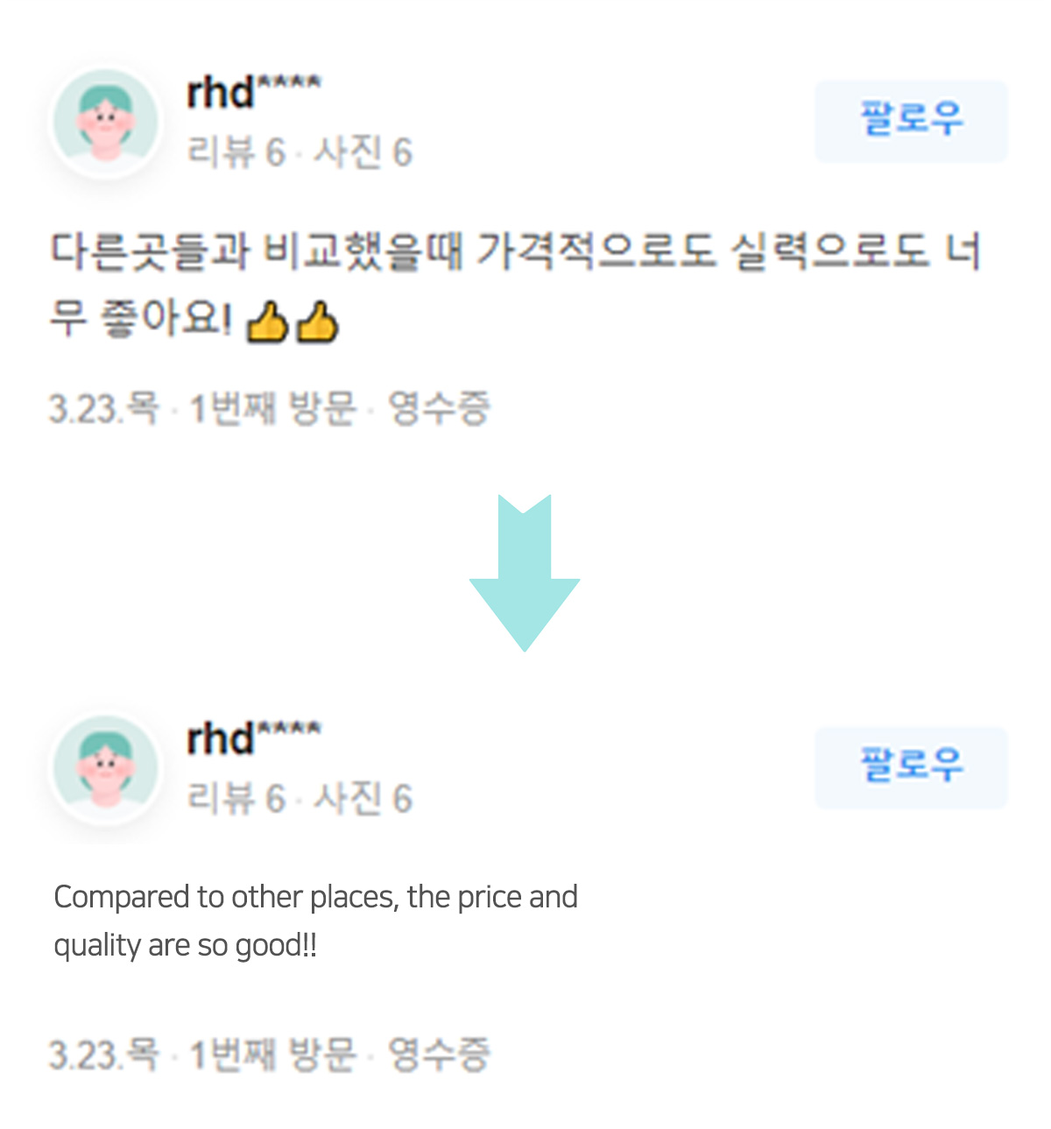Click the 3.23.목 date under the Korean review
Screen dimensions: 1051x1129
pos(104,409)
